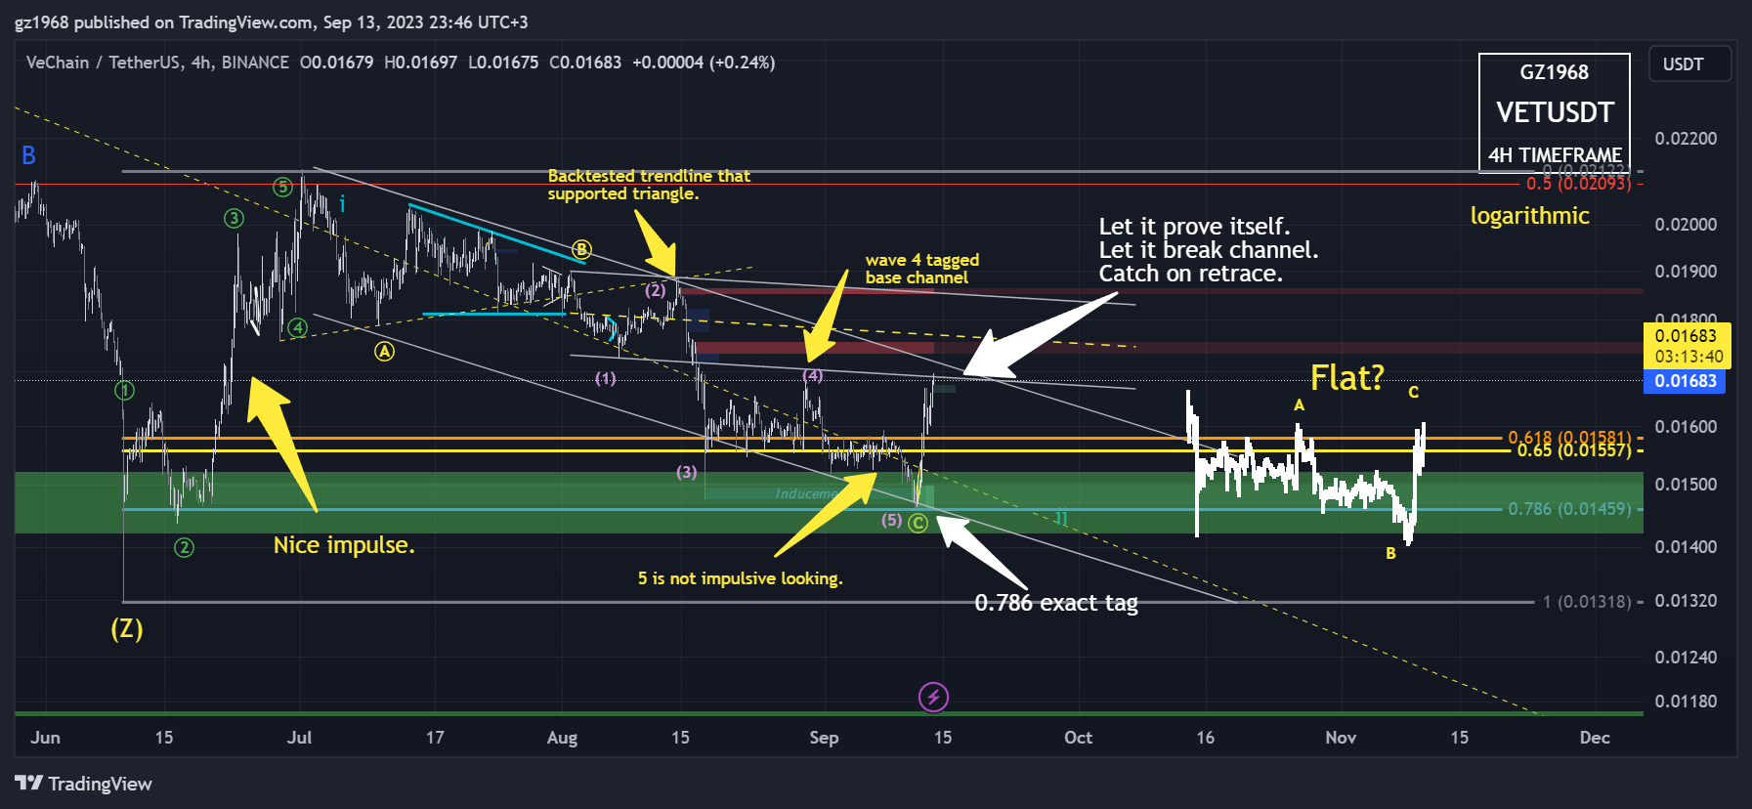Click the 0.01180 price axis value
The height and width of the screenshot is (809, 1752).
[1686, 702]
